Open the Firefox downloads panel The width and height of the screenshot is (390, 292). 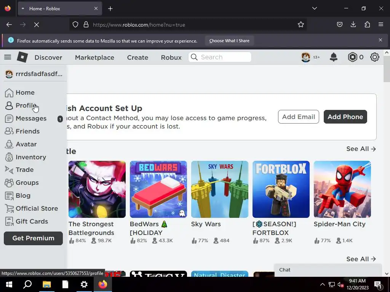click(x=353, y=24)
